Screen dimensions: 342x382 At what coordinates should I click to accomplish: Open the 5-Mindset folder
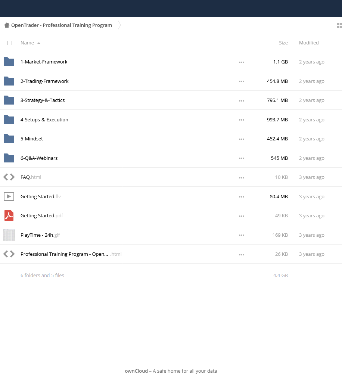coord(32,139)
